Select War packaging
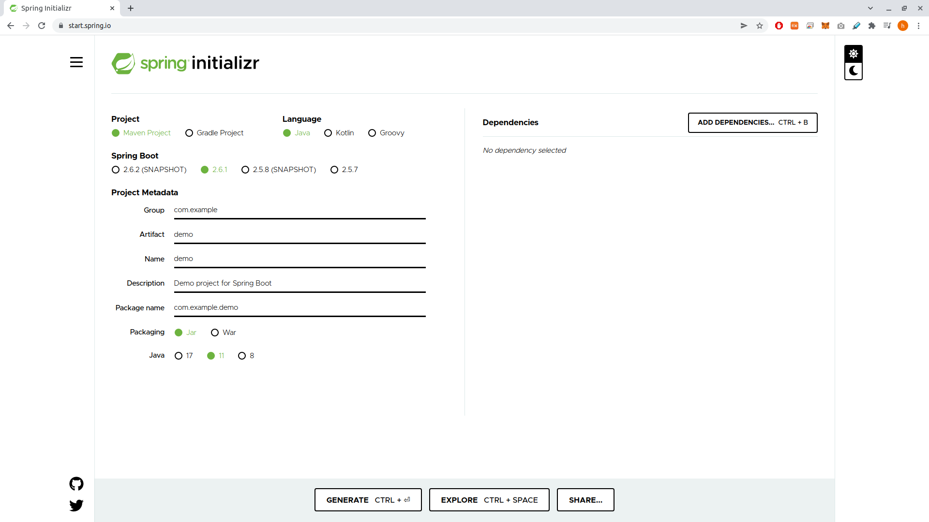 click(x=215, y=333)
